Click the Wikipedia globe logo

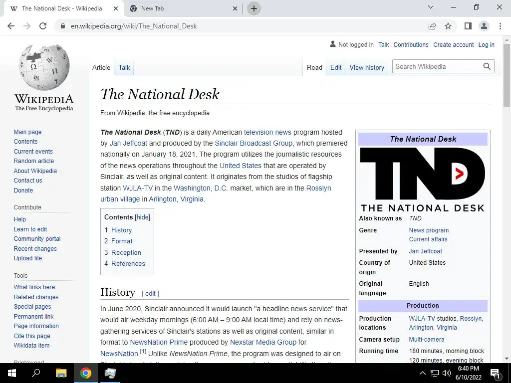[44, 67]
